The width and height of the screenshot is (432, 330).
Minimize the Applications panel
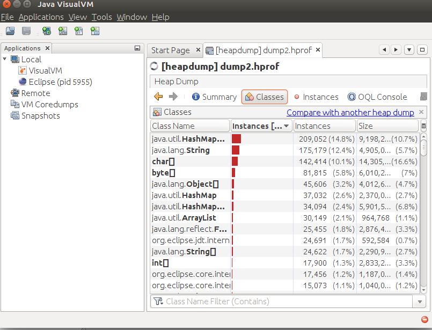tap(137, 48)
